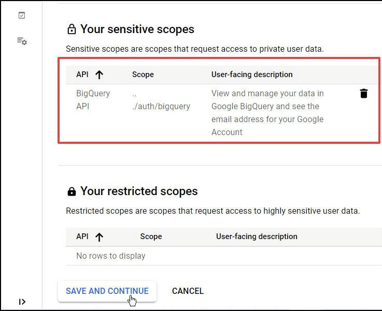This screenshot has width=382, height=311.
Task: Select Scope column header in sensitive scopes table
Action: point(143,75)
